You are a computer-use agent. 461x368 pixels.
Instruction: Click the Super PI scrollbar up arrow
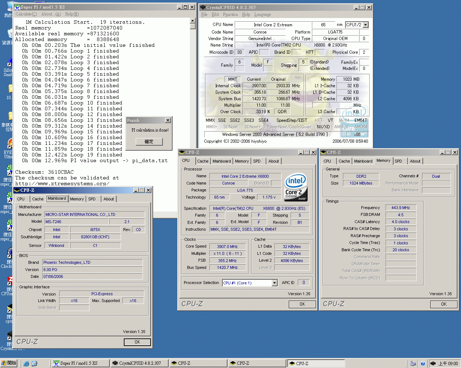click(x=193, y=21)
